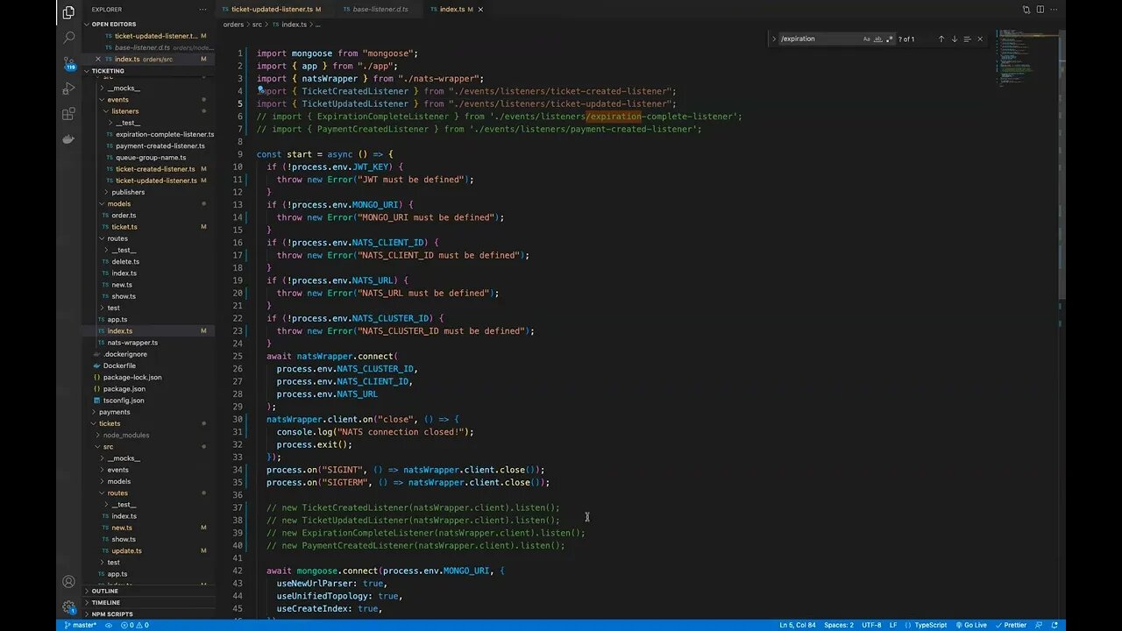This screenshot has height=631, width=1122.
Task: Toggle Use Regular Expression in find widget
Action: 890,39
